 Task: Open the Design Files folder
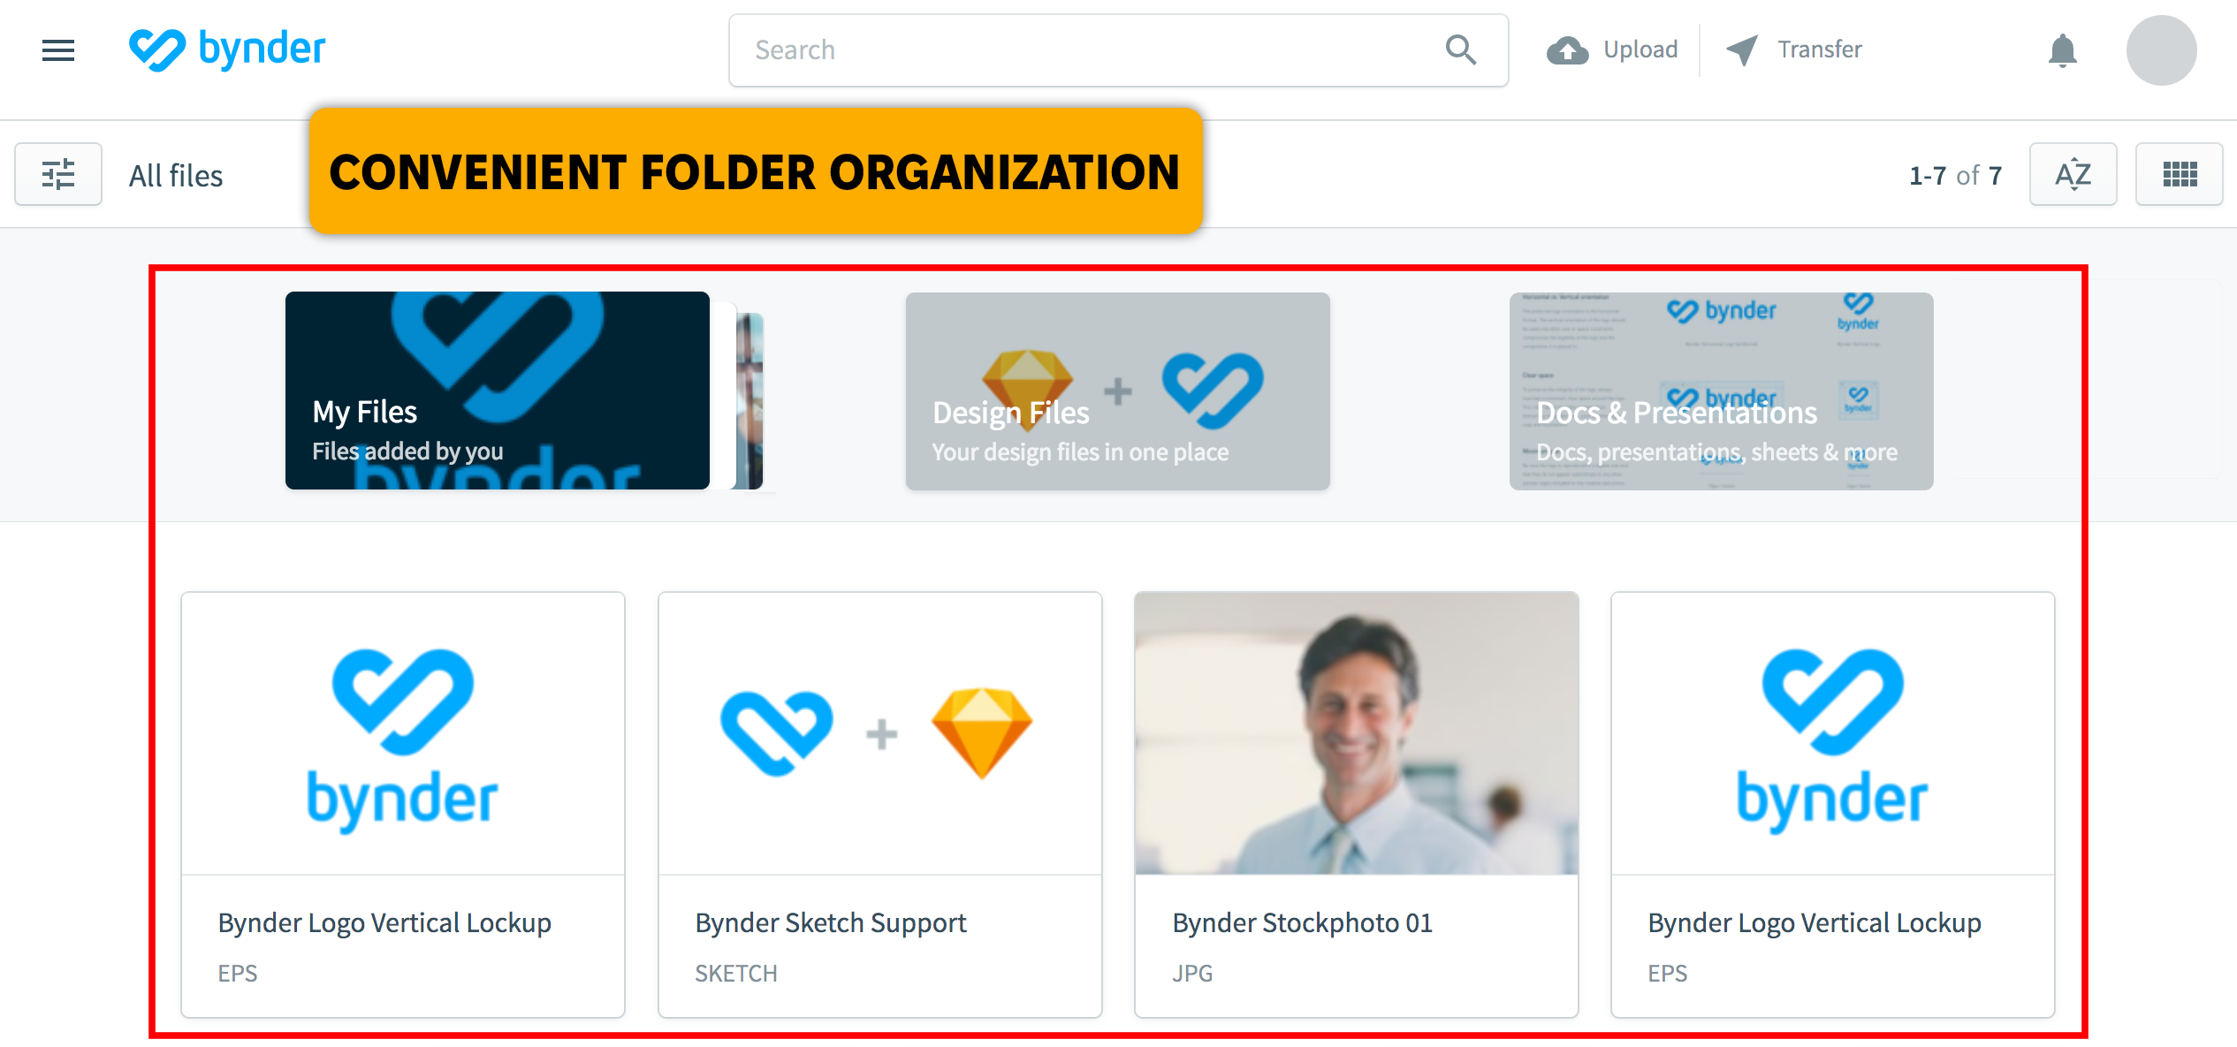1117,391
